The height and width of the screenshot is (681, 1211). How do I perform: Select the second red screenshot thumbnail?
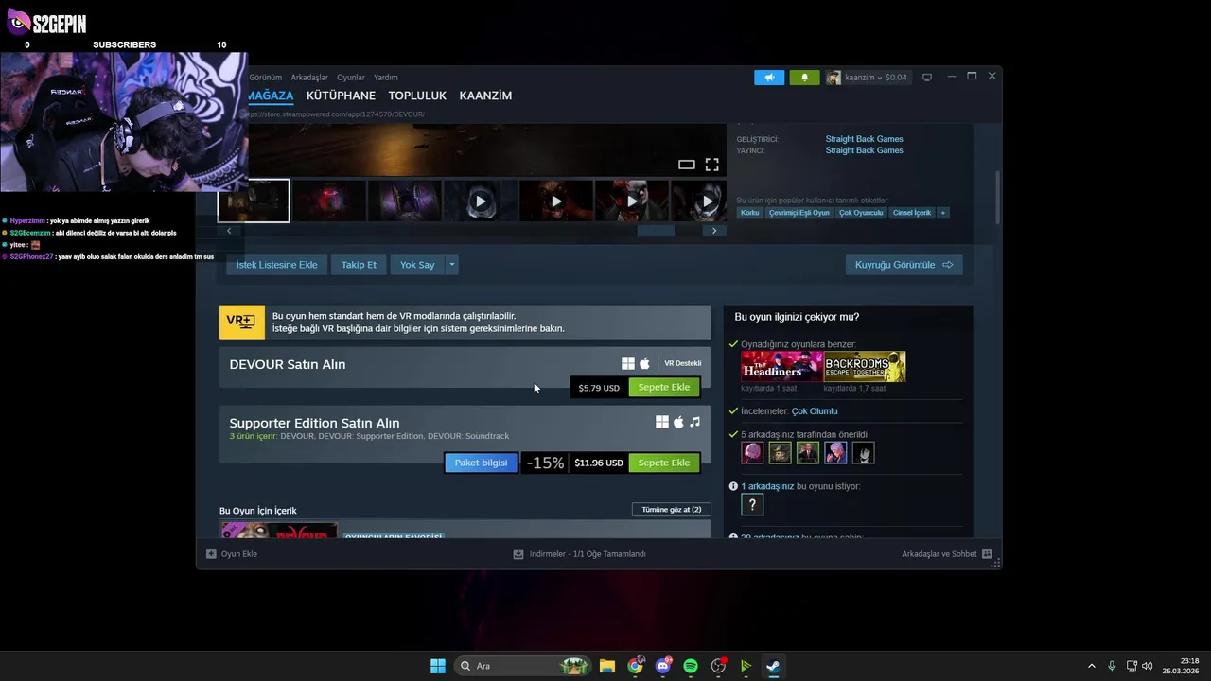point(329,201)
